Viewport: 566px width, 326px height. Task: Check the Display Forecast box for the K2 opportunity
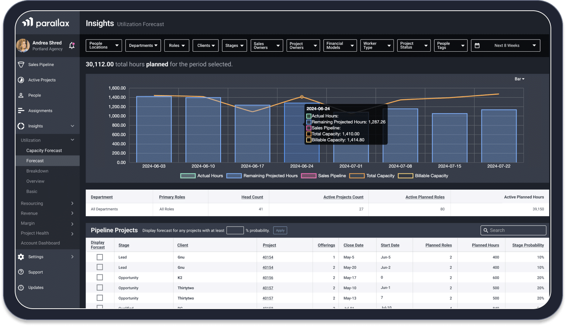pyautogui.click(x=100, y=277)
